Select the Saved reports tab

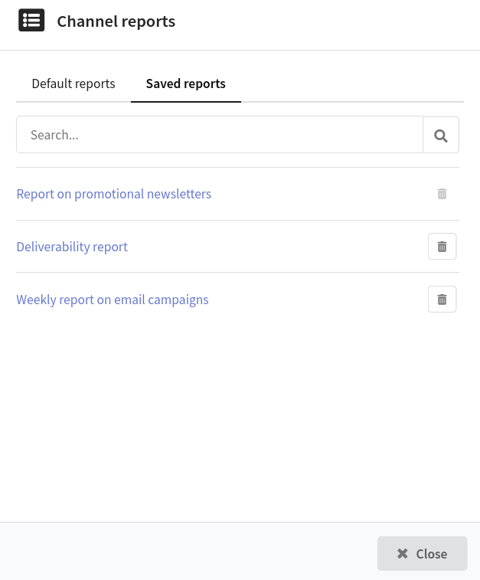(186, 84)
